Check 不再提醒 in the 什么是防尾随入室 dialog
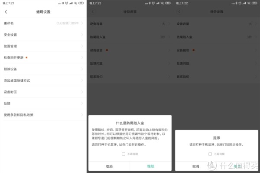 pyautogui.click(x=123, y=154)
